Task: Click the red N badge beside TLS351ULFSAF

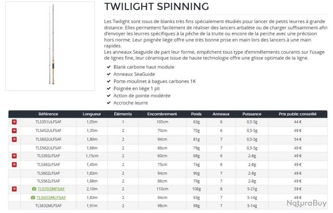Action: [14, 122]
